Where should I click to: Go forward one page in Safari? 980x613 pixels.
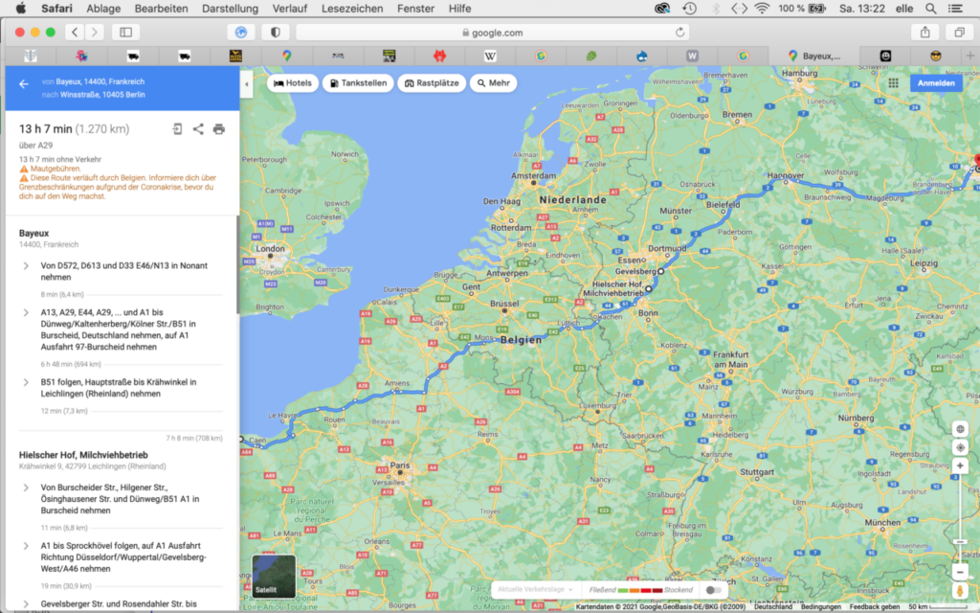click(95, 32)
